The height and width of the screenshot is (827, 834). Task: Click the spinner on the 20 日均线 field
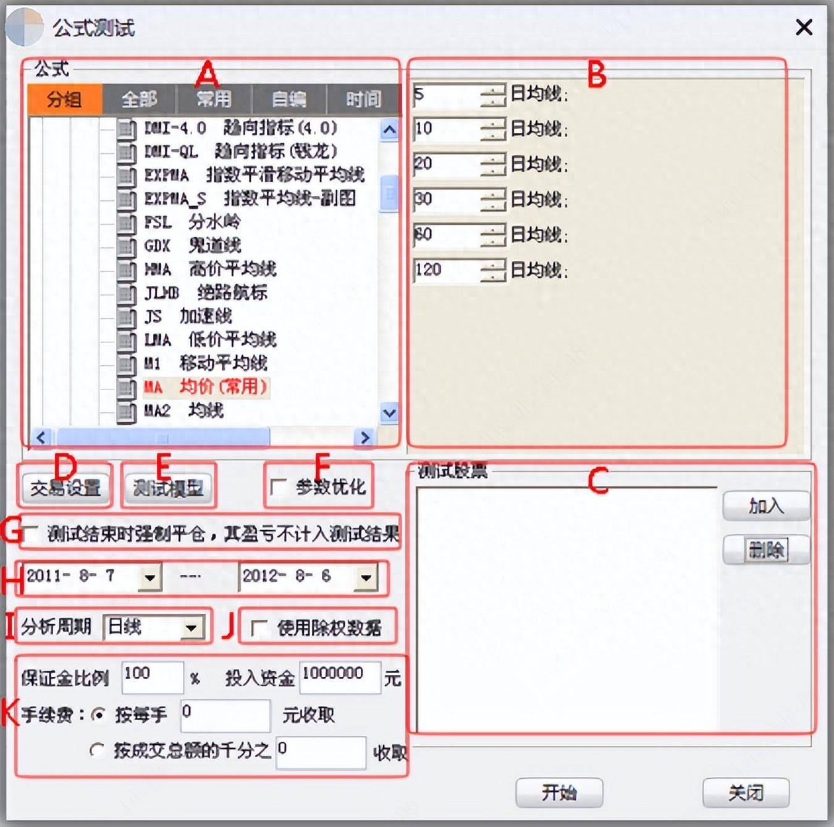(x=493, y=165)
